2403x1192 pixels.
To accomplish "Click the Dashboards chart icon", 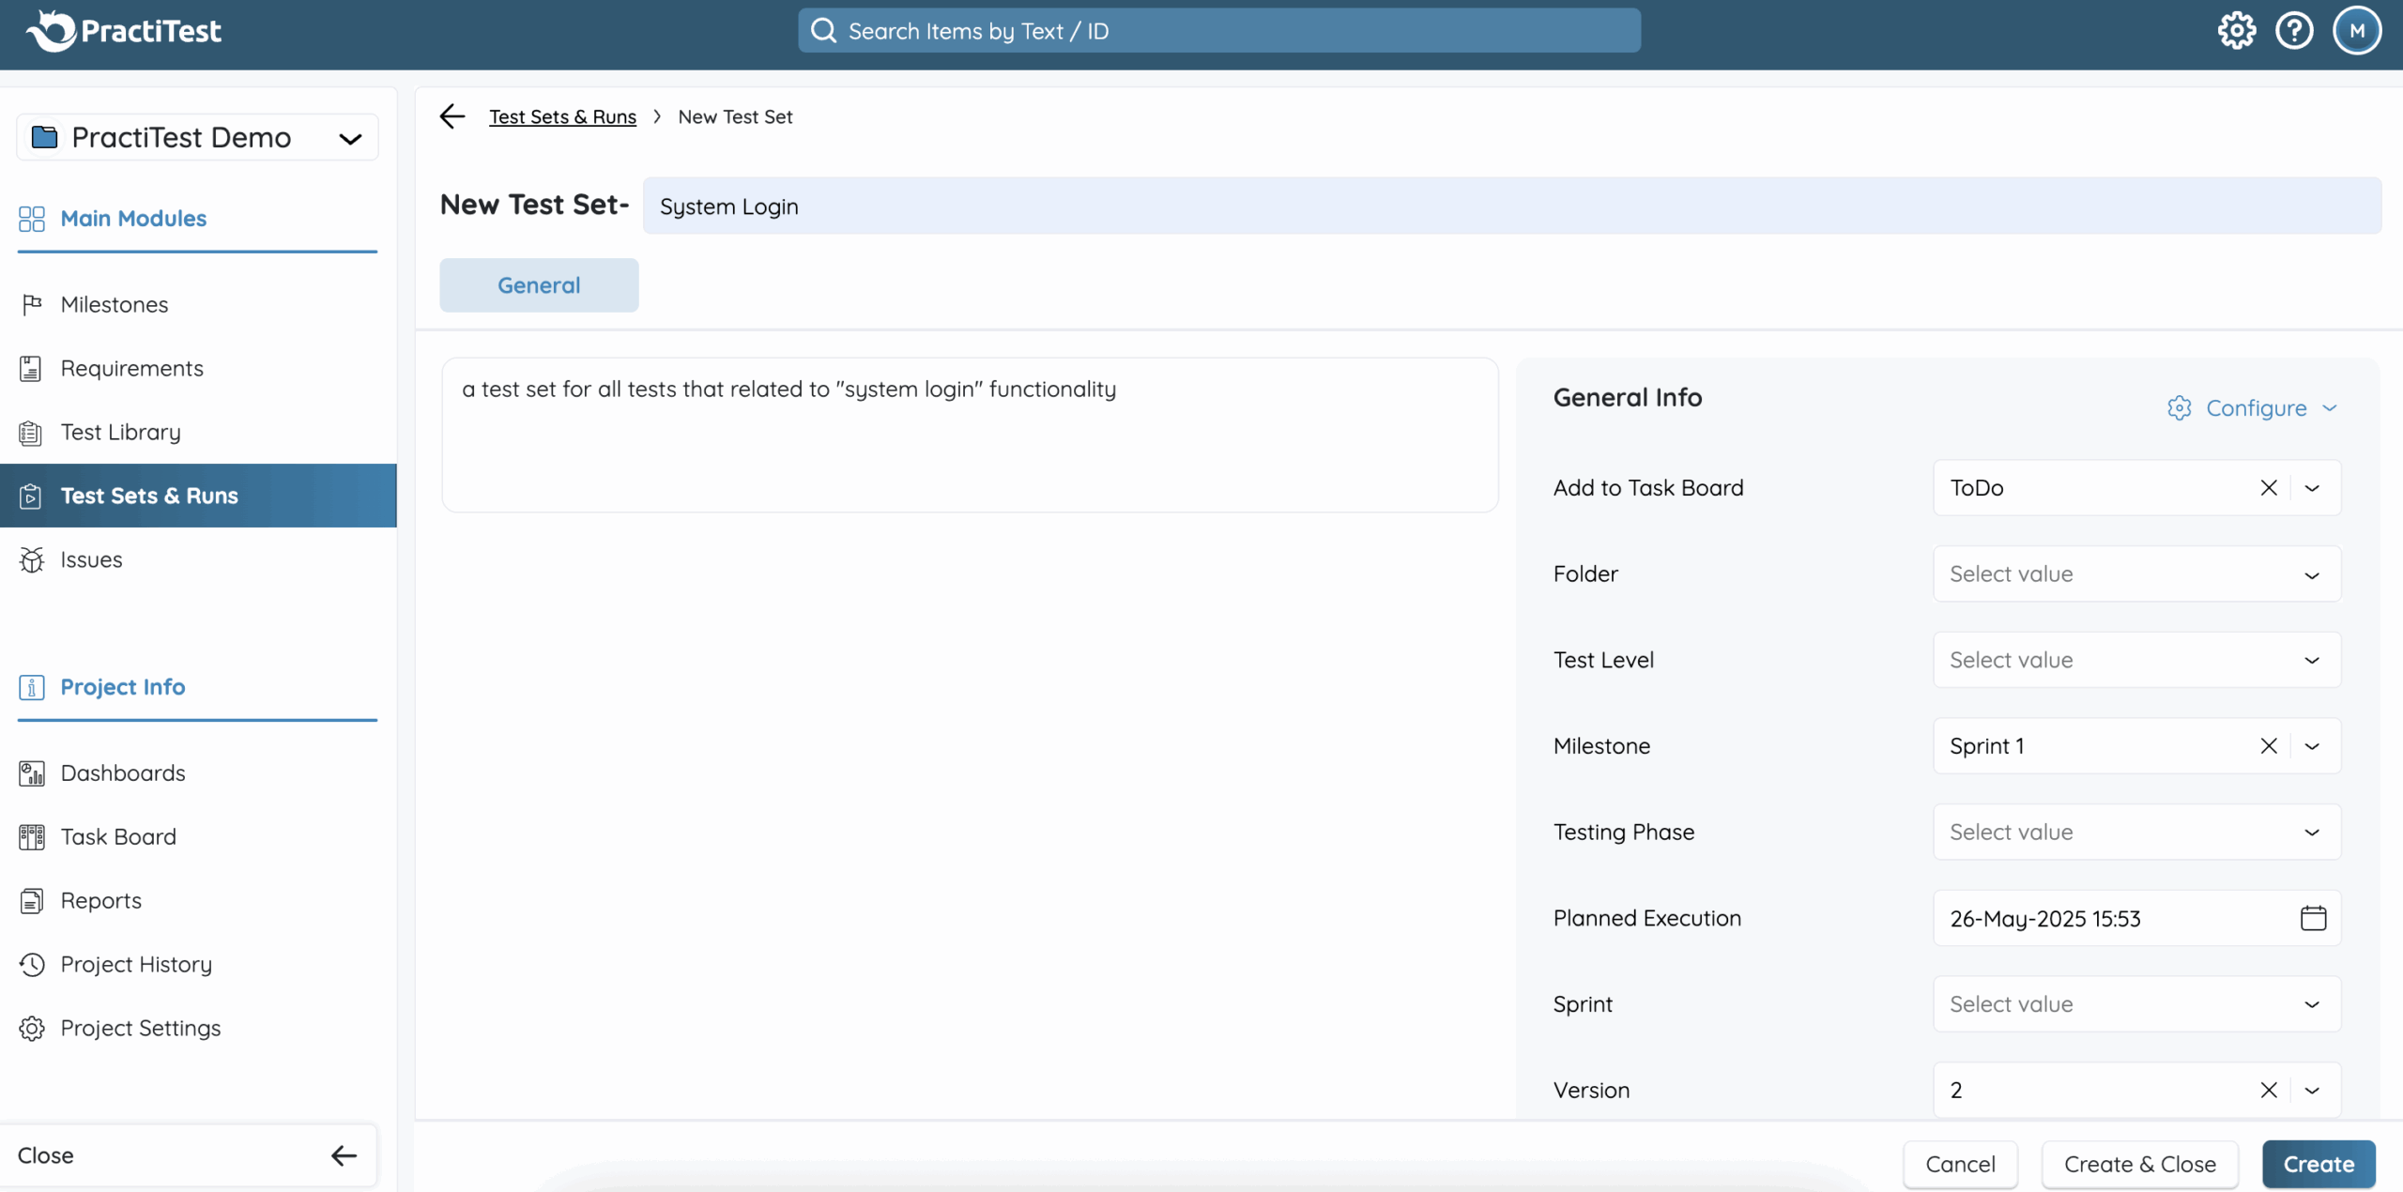I will pos(32,773).
